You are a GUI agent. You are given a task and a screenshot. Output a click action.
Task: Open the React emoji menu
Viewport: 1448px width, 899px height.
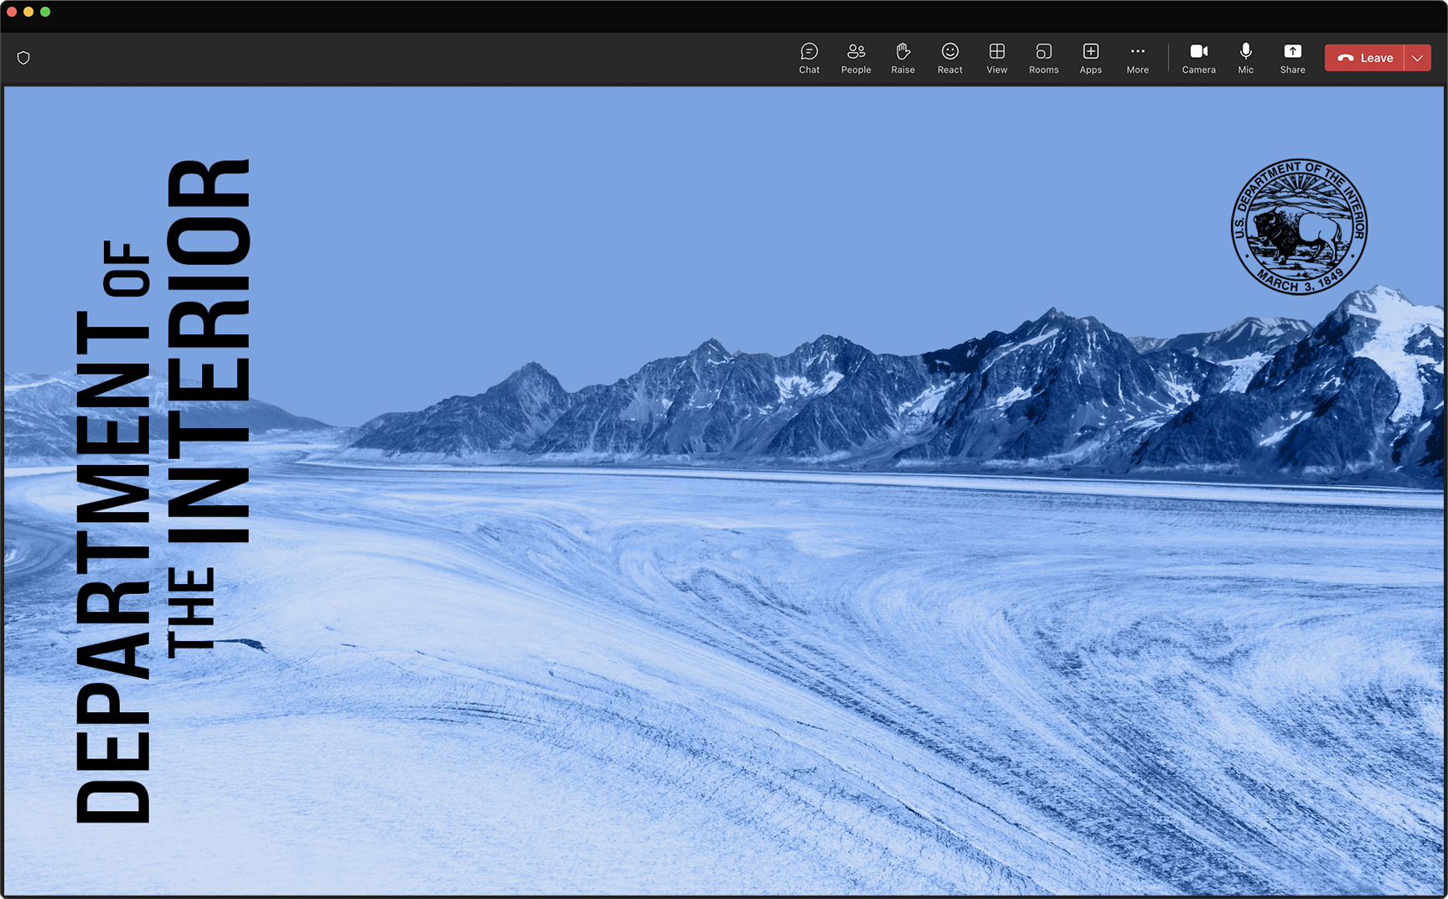949,58
